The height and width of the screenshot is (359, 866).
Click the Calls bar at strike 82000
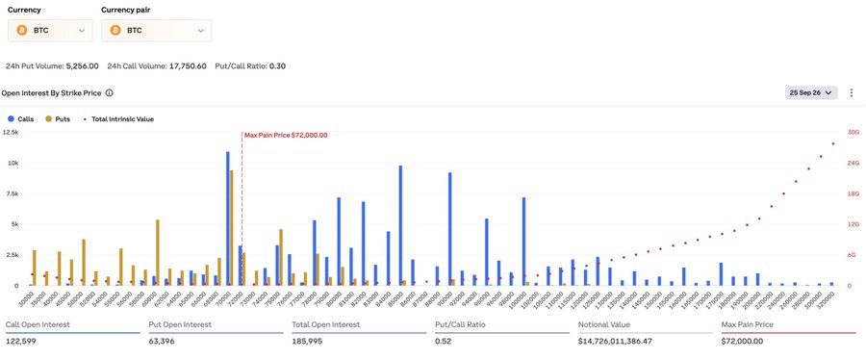coord(364,244)
